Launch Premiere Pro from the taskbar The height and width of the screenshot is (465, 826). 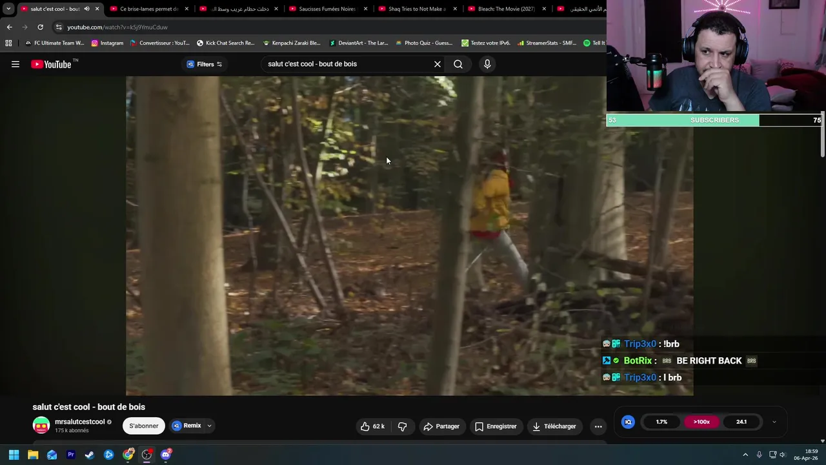[x=71, y=455]
